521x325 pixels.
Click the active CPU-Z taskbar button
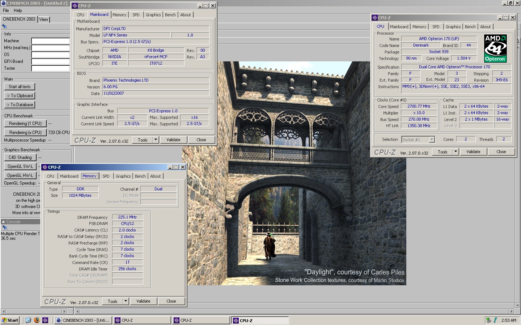(260, 320)
